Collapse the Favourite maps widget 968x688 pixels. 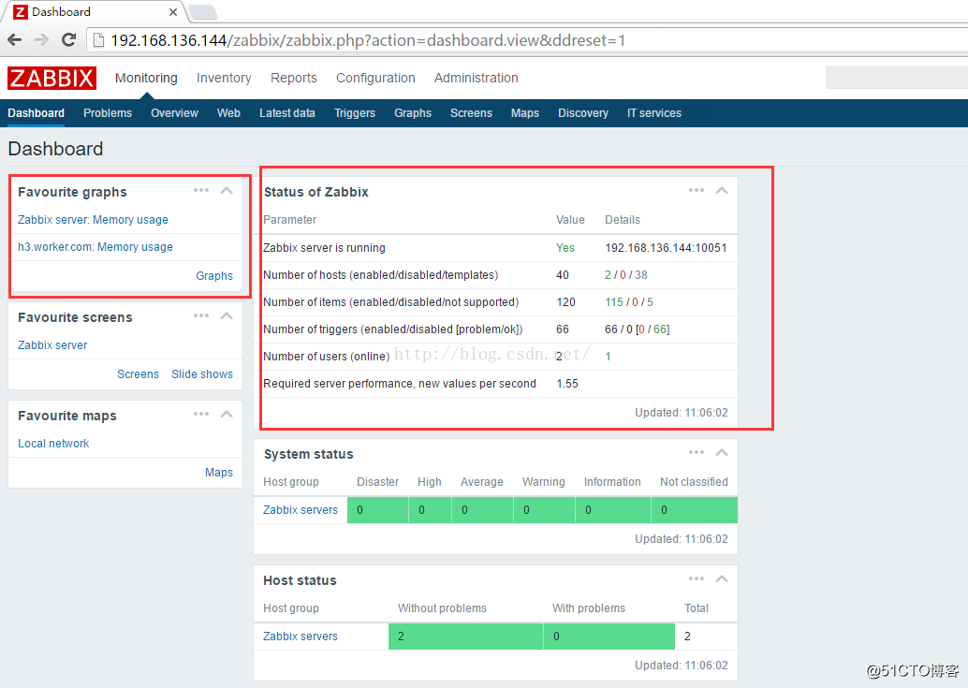[x=227, y=414]
